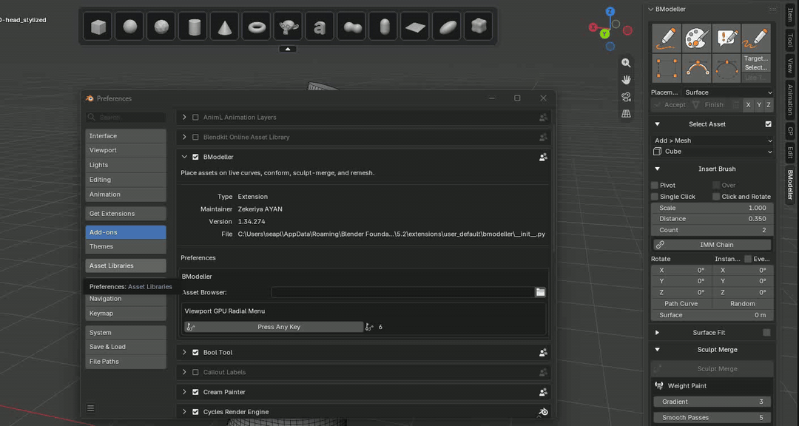Add an Ico Sphere primitive

(161, 27)
